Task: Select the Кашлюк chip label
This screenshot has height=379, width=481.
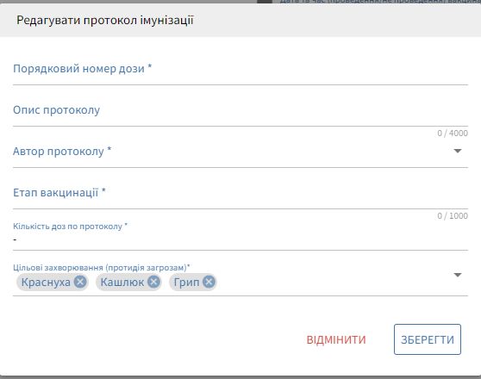Action: click(122, 283)
